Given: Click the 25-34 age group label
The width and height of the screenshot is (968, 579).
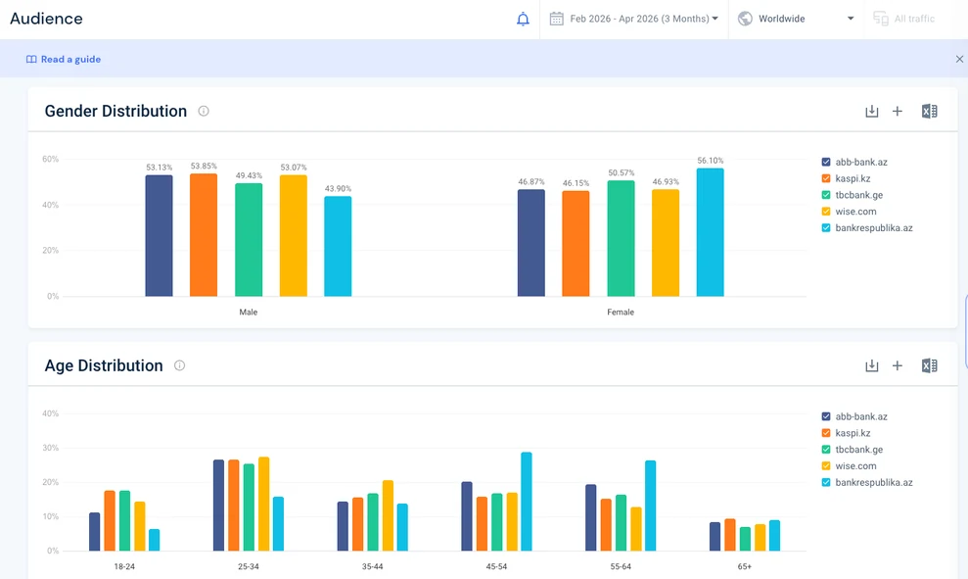Looking at the screenshot, I should (249, 566).
